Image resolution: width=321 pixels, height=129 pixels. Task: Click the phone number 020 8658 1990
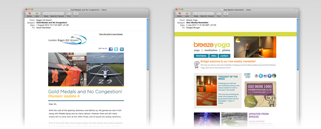pos(260,86)
